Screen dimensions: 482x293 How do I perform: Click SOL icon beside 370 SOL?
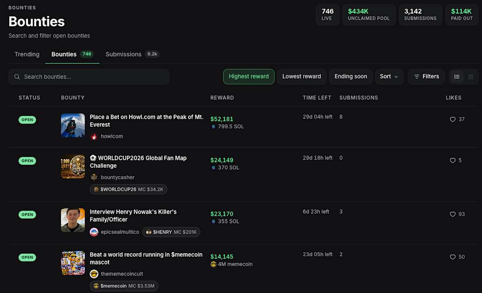213,168
